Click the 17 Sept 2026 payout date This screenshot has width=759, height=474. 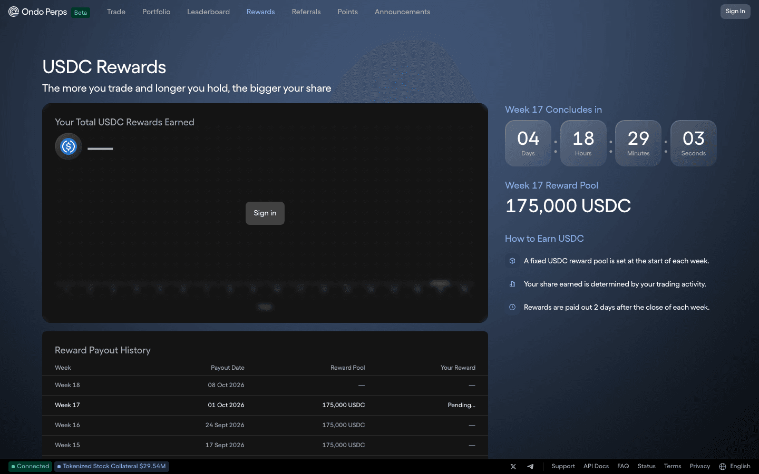pyautogui.click(x=225, y=445)
